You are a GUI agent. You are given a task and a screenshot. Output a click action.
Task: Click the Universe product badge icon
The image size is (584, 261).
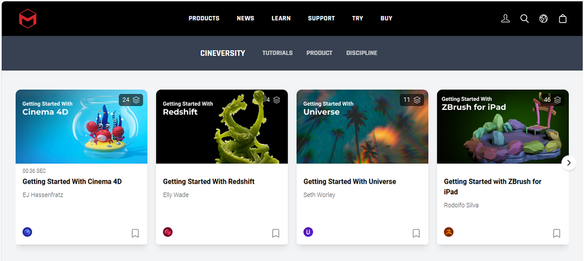(x=308, y=232)
